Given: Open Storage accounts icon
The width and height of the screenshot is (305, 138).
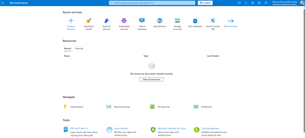Looking at the screenshot, I should 177,21.
